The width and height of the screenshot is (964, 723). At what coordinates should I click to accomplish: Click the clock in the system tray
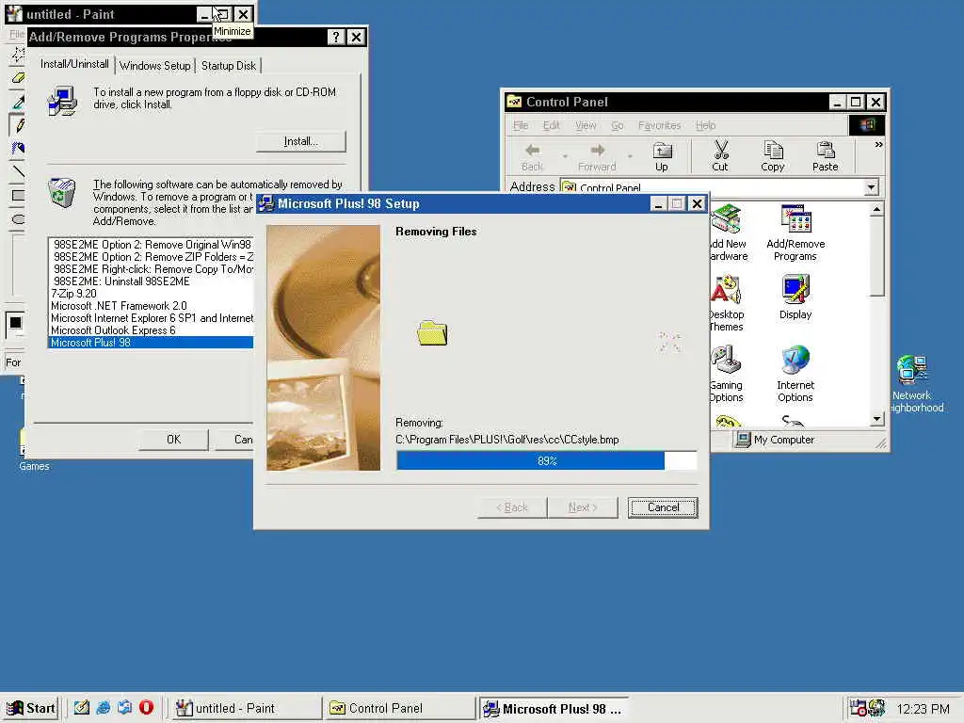923,709
